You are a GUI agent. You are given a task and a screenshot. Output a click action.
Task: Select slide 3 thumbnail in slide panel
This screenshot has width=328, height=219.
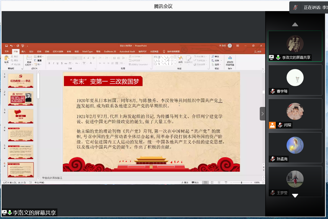coord(21,116)
